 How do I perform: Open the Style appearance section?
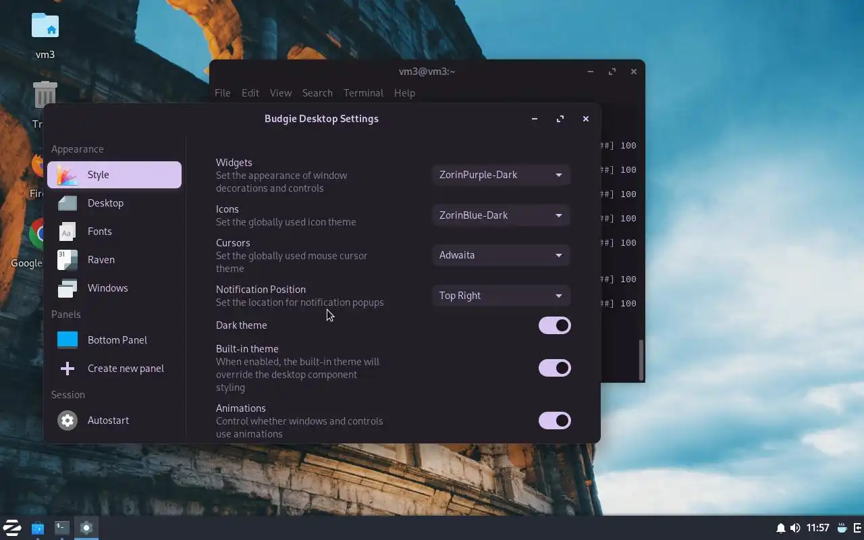[x=114, y=175]
